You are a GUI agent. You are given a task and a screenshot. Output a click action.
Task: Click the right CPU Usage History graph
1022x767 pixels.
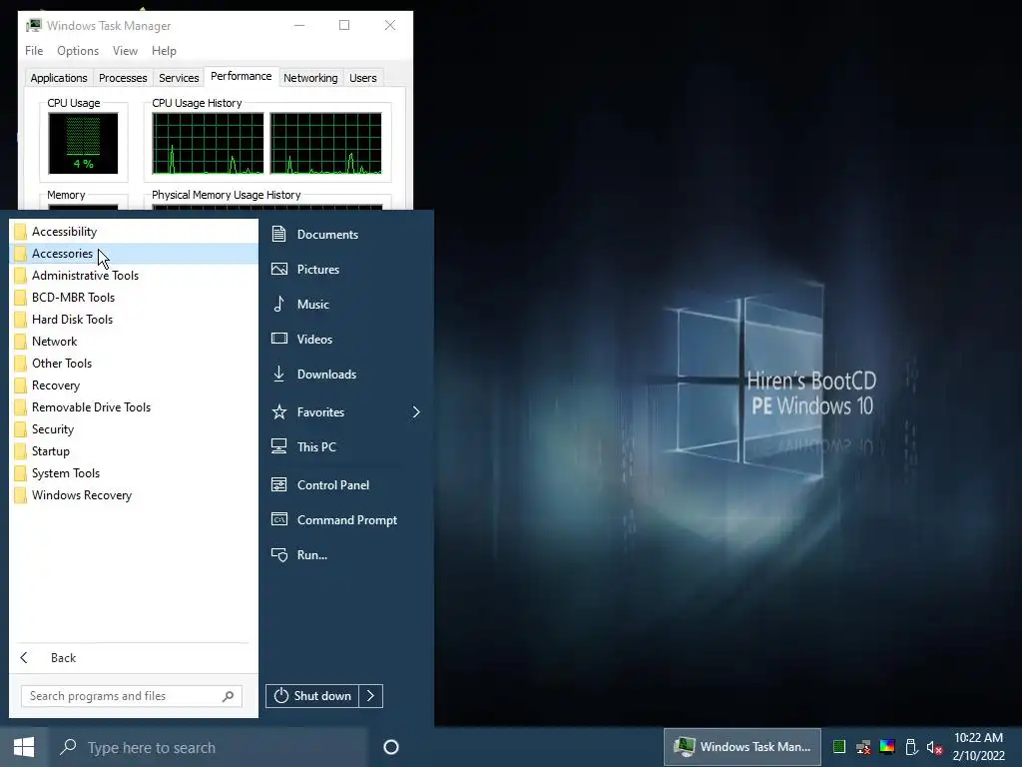(x=326, y=144)
